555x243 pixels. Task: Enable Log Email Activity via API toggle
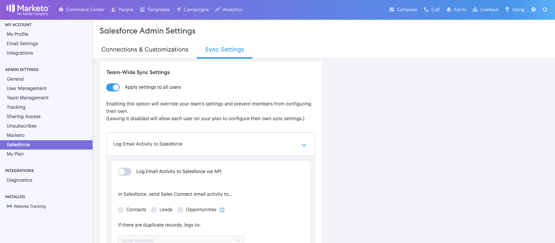(125, 172)
